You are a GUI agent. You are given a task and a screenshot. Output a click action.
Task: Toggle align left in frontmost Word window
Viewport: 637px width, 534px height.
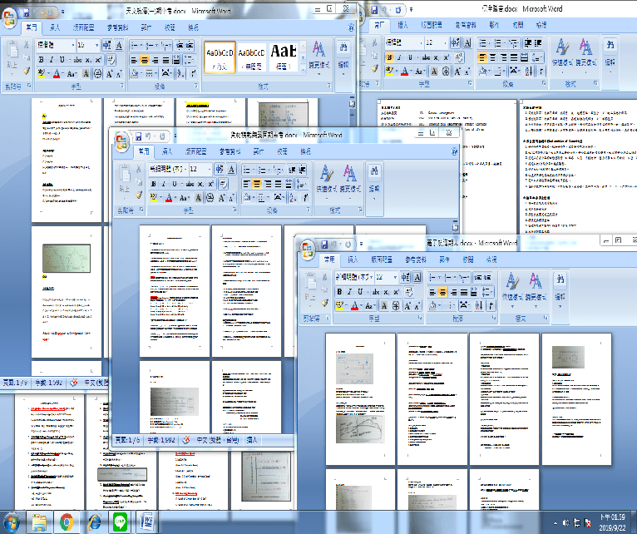click(432, 292)
